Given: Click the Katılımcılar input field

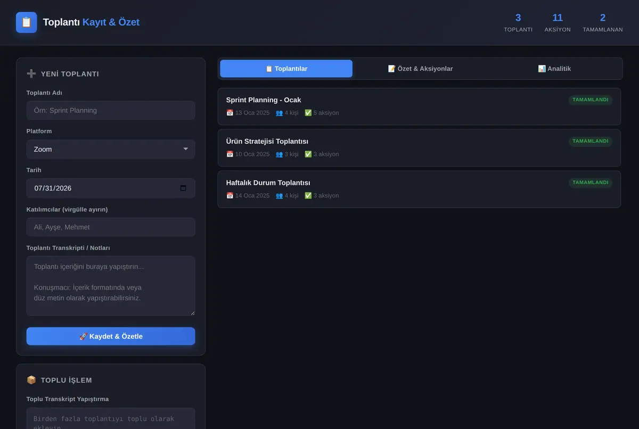Looking at the screenshot, I should [x=111, y=227].
